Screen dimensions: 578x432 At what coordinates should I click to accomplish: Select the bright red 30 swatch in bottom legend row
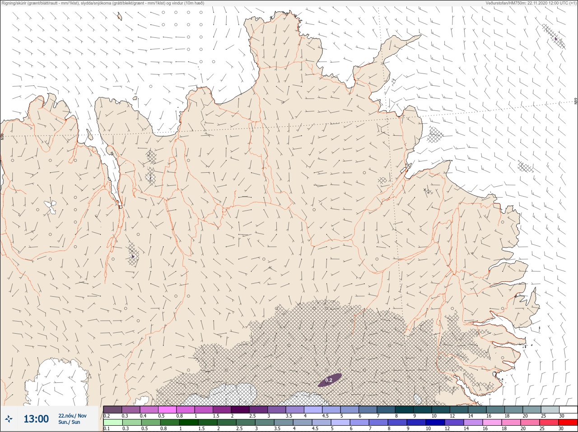pos(568,423)
